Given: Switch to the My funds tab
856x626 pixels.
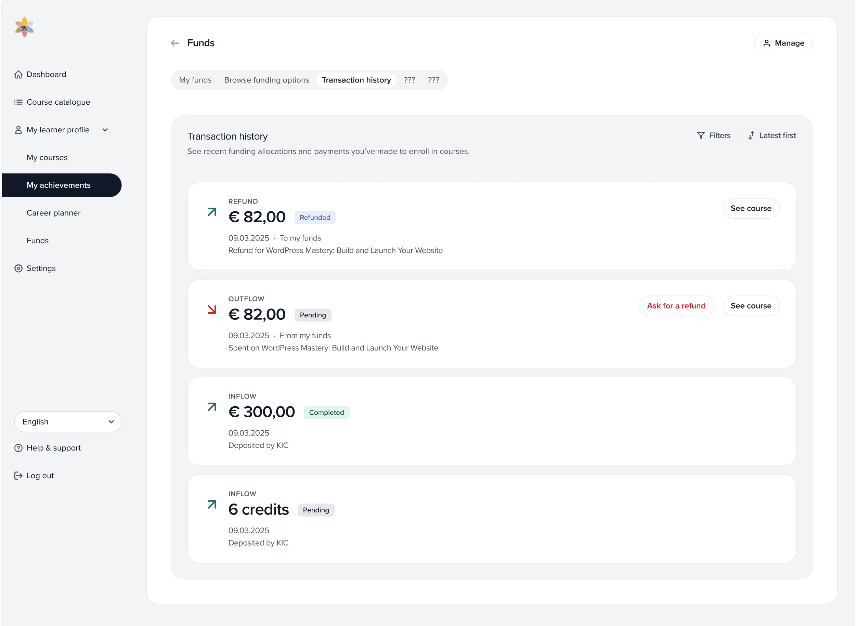Looking at the screenshot, I should pos(195,80).
